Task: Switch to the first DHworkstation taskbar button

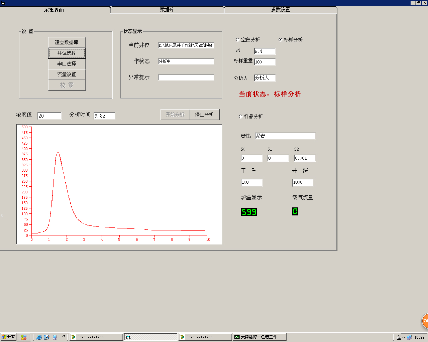Action: point(96,337)
